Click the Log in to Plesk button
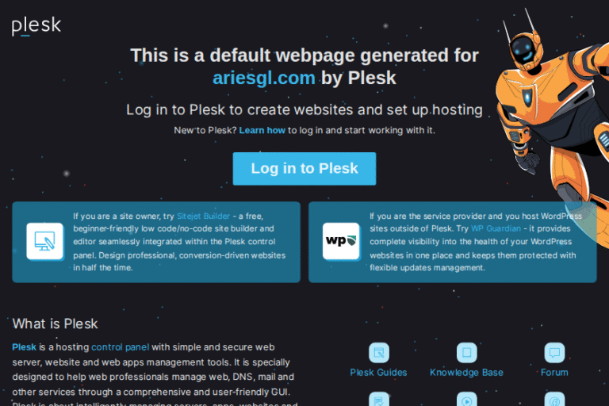Screen dimensions: 609x406 304,169
